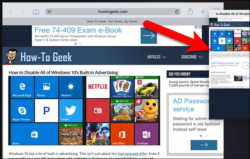250x159 pixels.
Task: Go back with the left arrow
Action: 11,12
